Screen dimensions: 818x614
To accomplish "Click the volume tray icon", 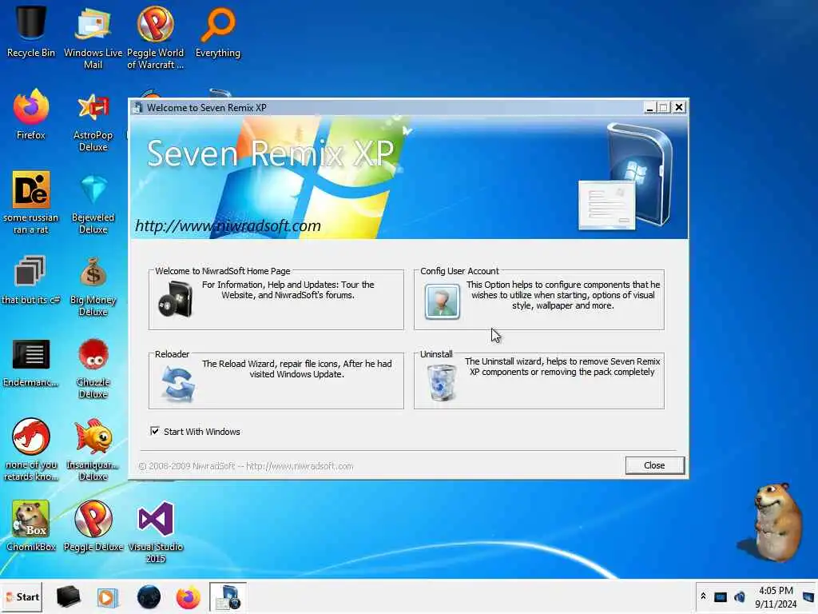I will tap(739, 596).
